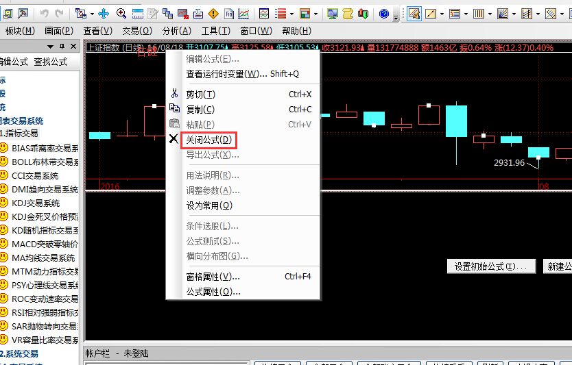Click the undo arrow toolbar icon

point(45,13)
